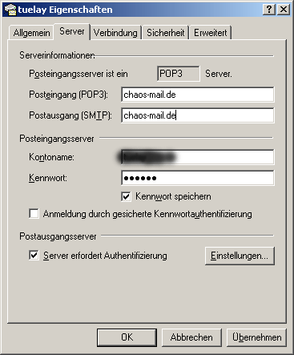The image size is (294, 355).
Task: Click the Kennwort password field
Action: click(198, 178)
